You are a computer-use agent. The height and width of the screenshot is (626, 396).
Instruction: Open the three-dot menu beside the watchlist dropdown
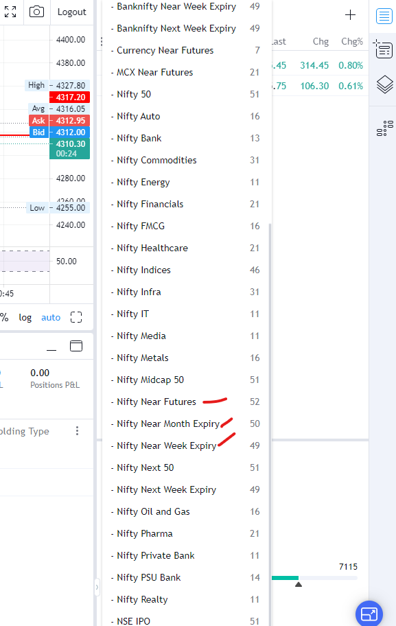coord(102,41)
